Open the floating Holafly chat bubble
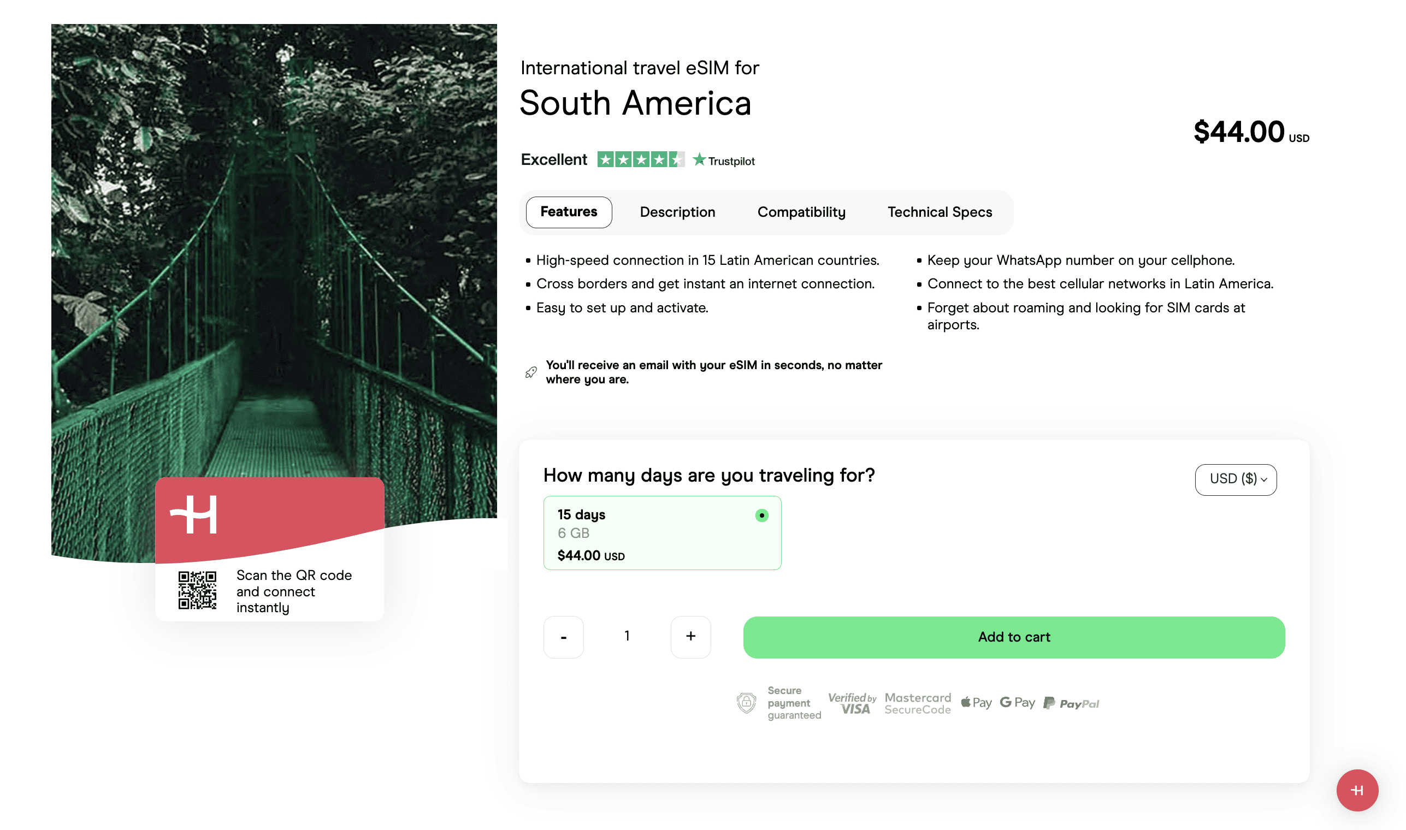This screenshot has width=1406, height=830. [x=1357, y=790]
